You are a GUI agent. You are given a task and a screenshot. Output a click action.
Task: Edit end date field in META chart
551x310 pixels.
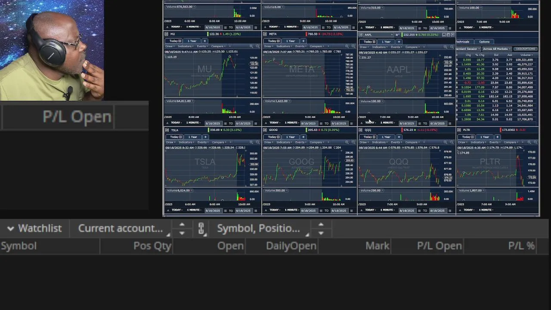[x=340, y=123]
